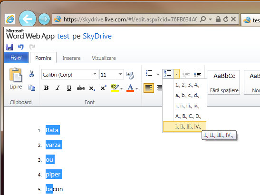
Task: Click the Internet Explorer logo icon
Action: coord(10,19)
